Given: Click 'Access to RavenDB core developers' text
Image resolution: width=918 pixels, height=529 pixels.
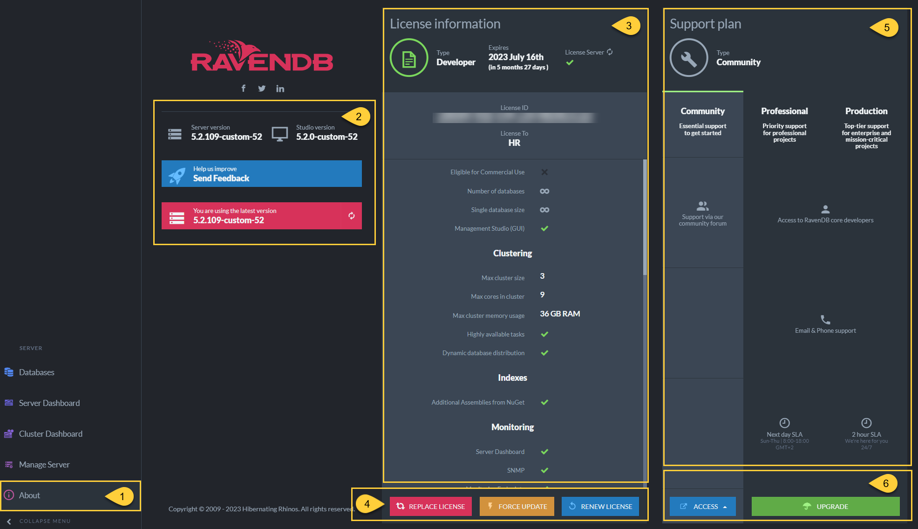Looking at the screenshot, I should point(825,220).
